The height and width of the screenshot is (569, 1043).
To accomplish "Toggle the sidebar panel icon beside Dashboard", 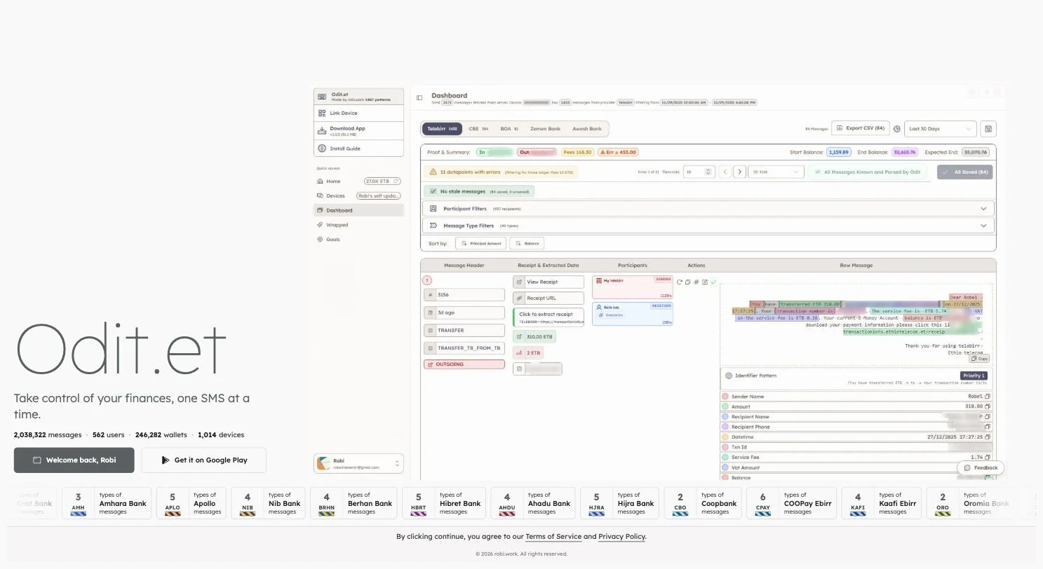I will tap(419, 98).
